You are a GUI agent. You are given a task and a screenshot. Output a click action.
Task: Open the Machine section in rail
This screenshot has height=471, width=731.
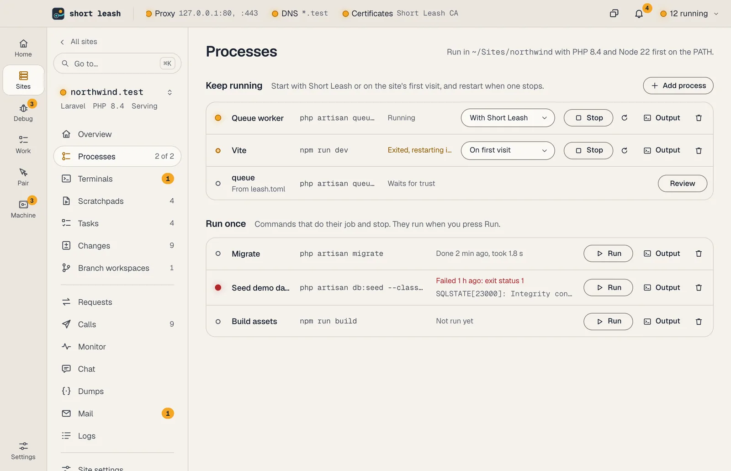point(23,209)
